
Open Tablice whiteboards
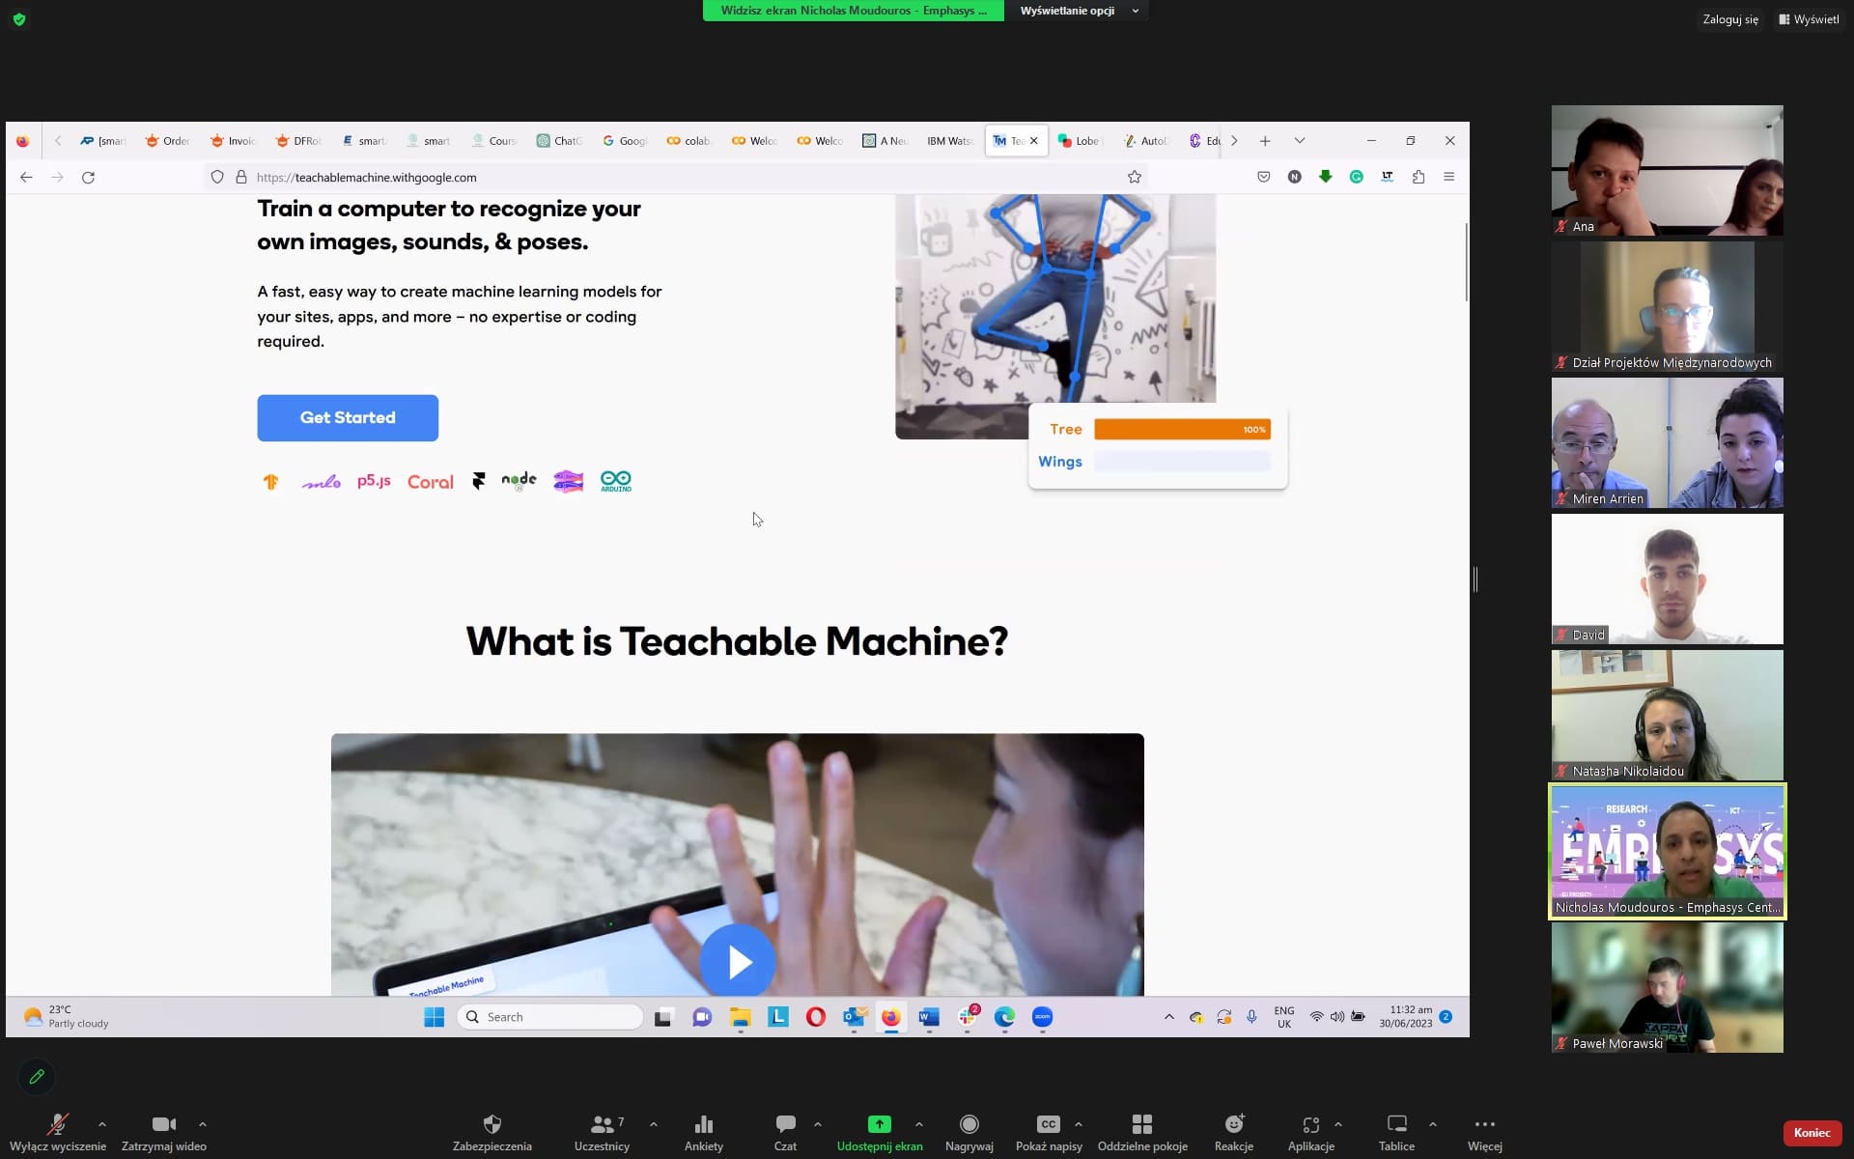1396,1132
